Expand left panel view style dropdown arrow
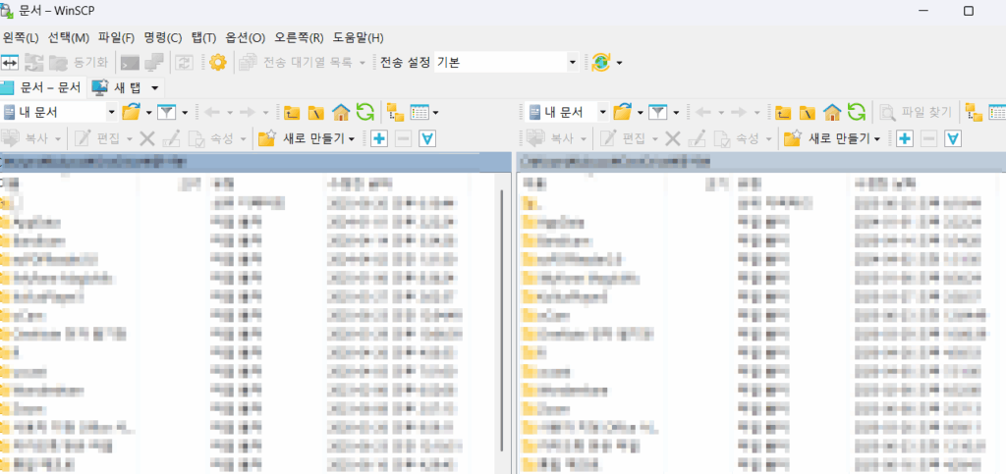Image resolution: width=1006 pixels, height=474 pixels. [x=435, y=113]
